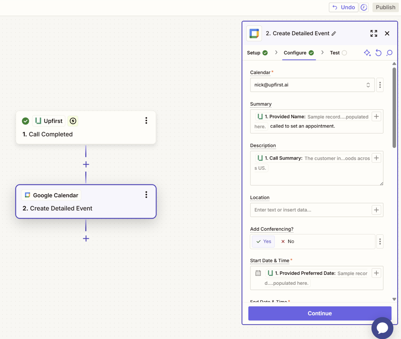Click the search fields magnifier icon
This screenshot has height=339, width=401.
[x=389, y=53]
